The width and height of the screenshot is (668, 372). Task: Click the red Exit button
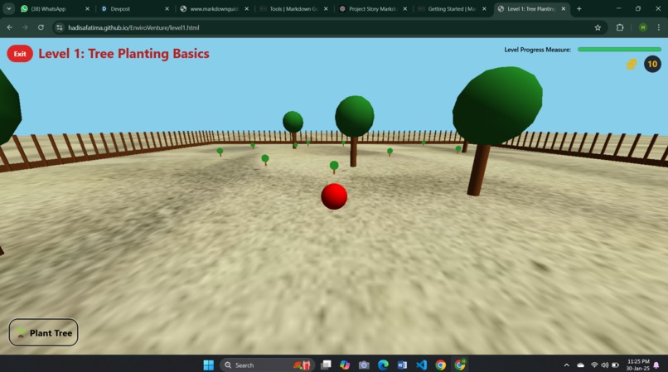point(20,54)
